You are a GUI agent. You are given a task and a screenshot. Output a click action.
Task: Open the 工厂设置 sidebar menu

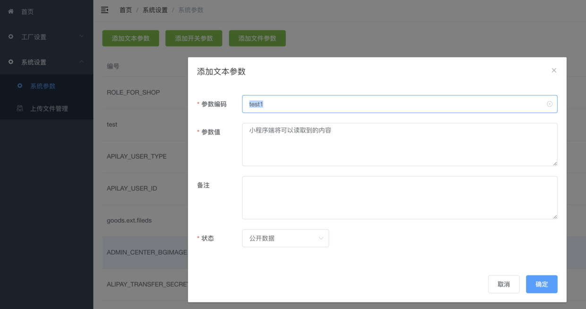(46, 37)
